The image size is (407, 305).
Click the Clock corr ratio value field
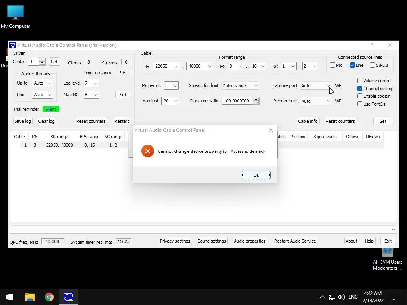(x=237, y=101)
